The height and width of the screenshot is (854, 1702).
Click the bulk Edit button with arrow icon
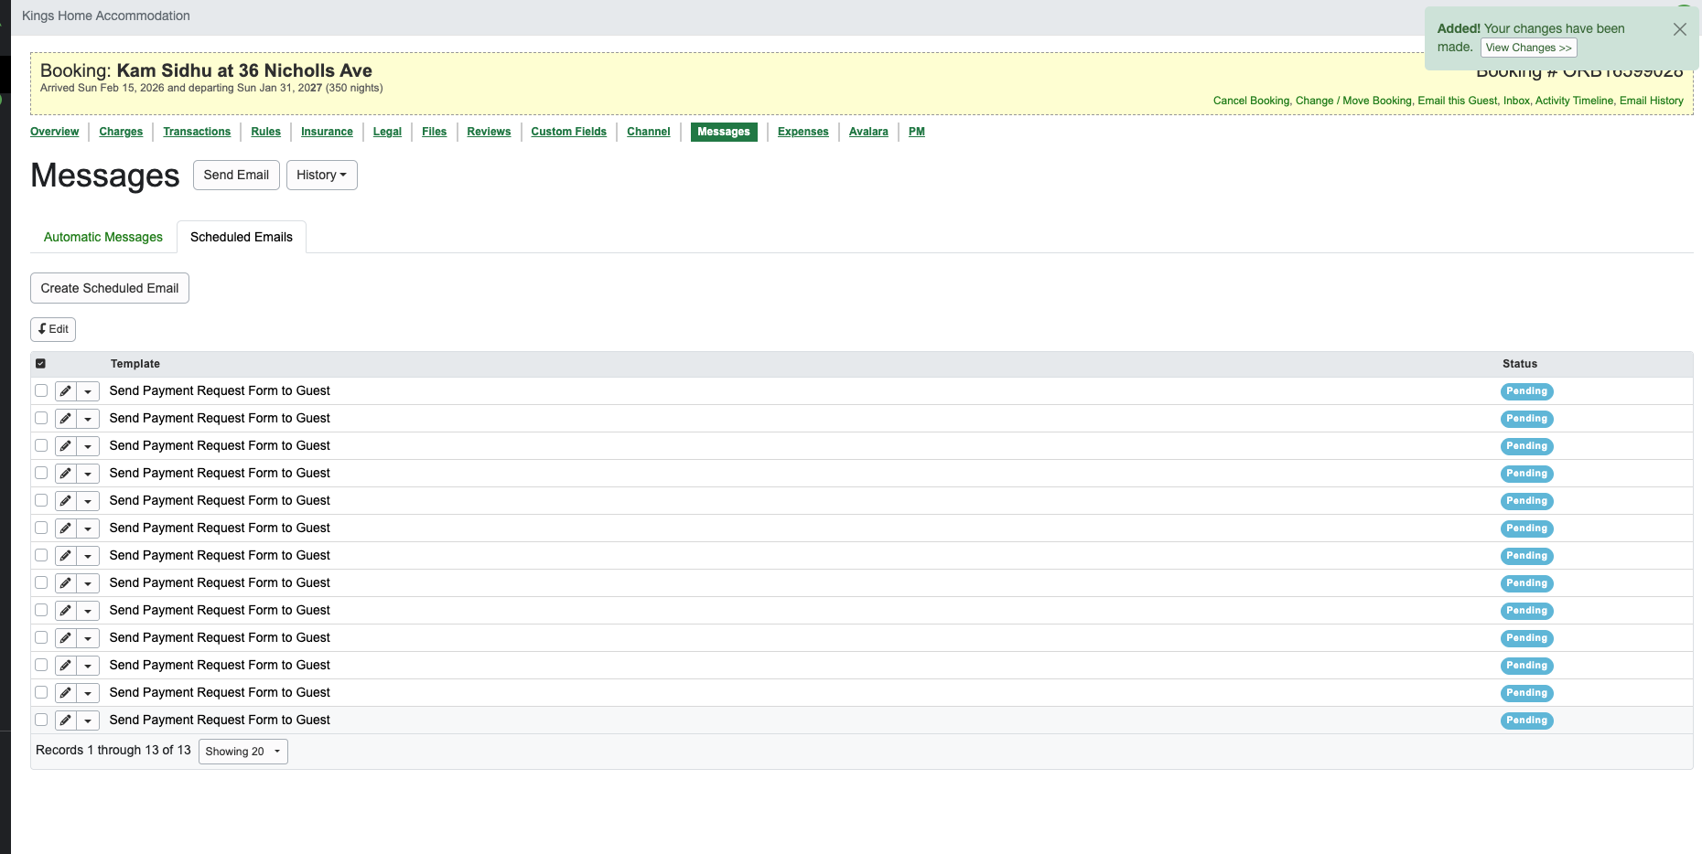tap(53, 329)
